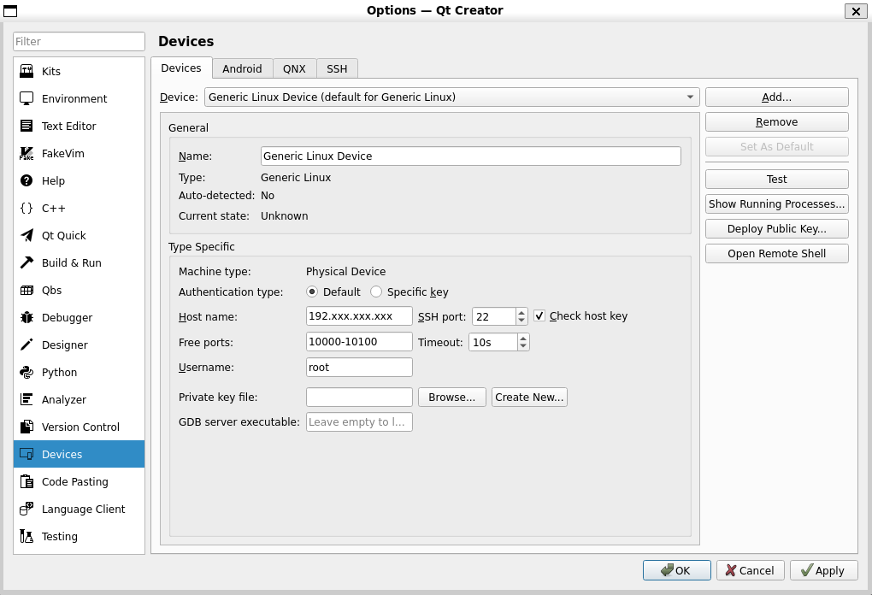
Task: Select Specific key authentication
Action: click(x=376, y=292)
